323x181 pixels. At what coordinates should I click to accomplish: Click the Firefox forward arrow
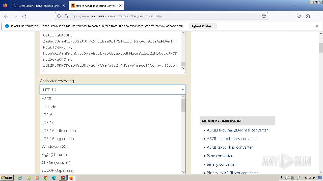point(15,16)
